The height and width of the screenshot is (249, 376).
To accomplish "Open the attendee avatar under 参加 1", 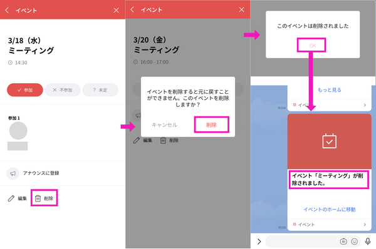I will pos(18,131).
